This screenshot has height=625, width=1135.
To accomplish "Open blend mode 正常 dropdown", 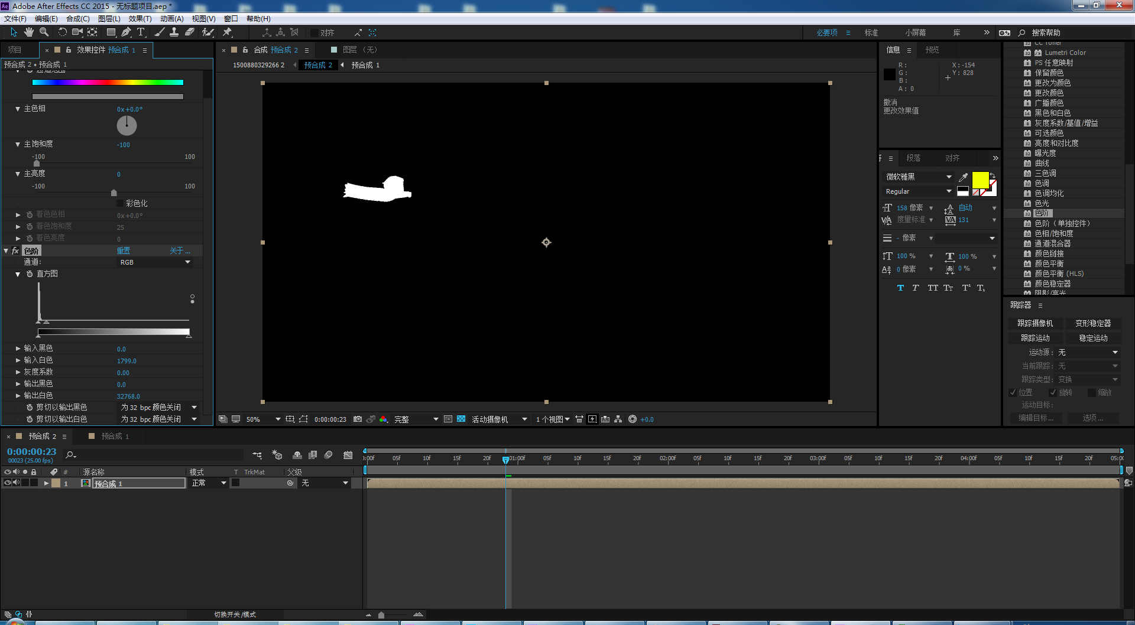I will [x=209, y=483].
